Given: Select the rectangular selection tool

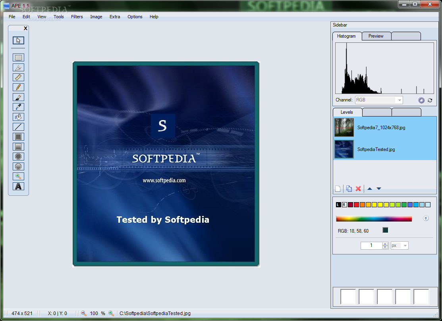Looking at the screenshot, I should click(18, 58).
